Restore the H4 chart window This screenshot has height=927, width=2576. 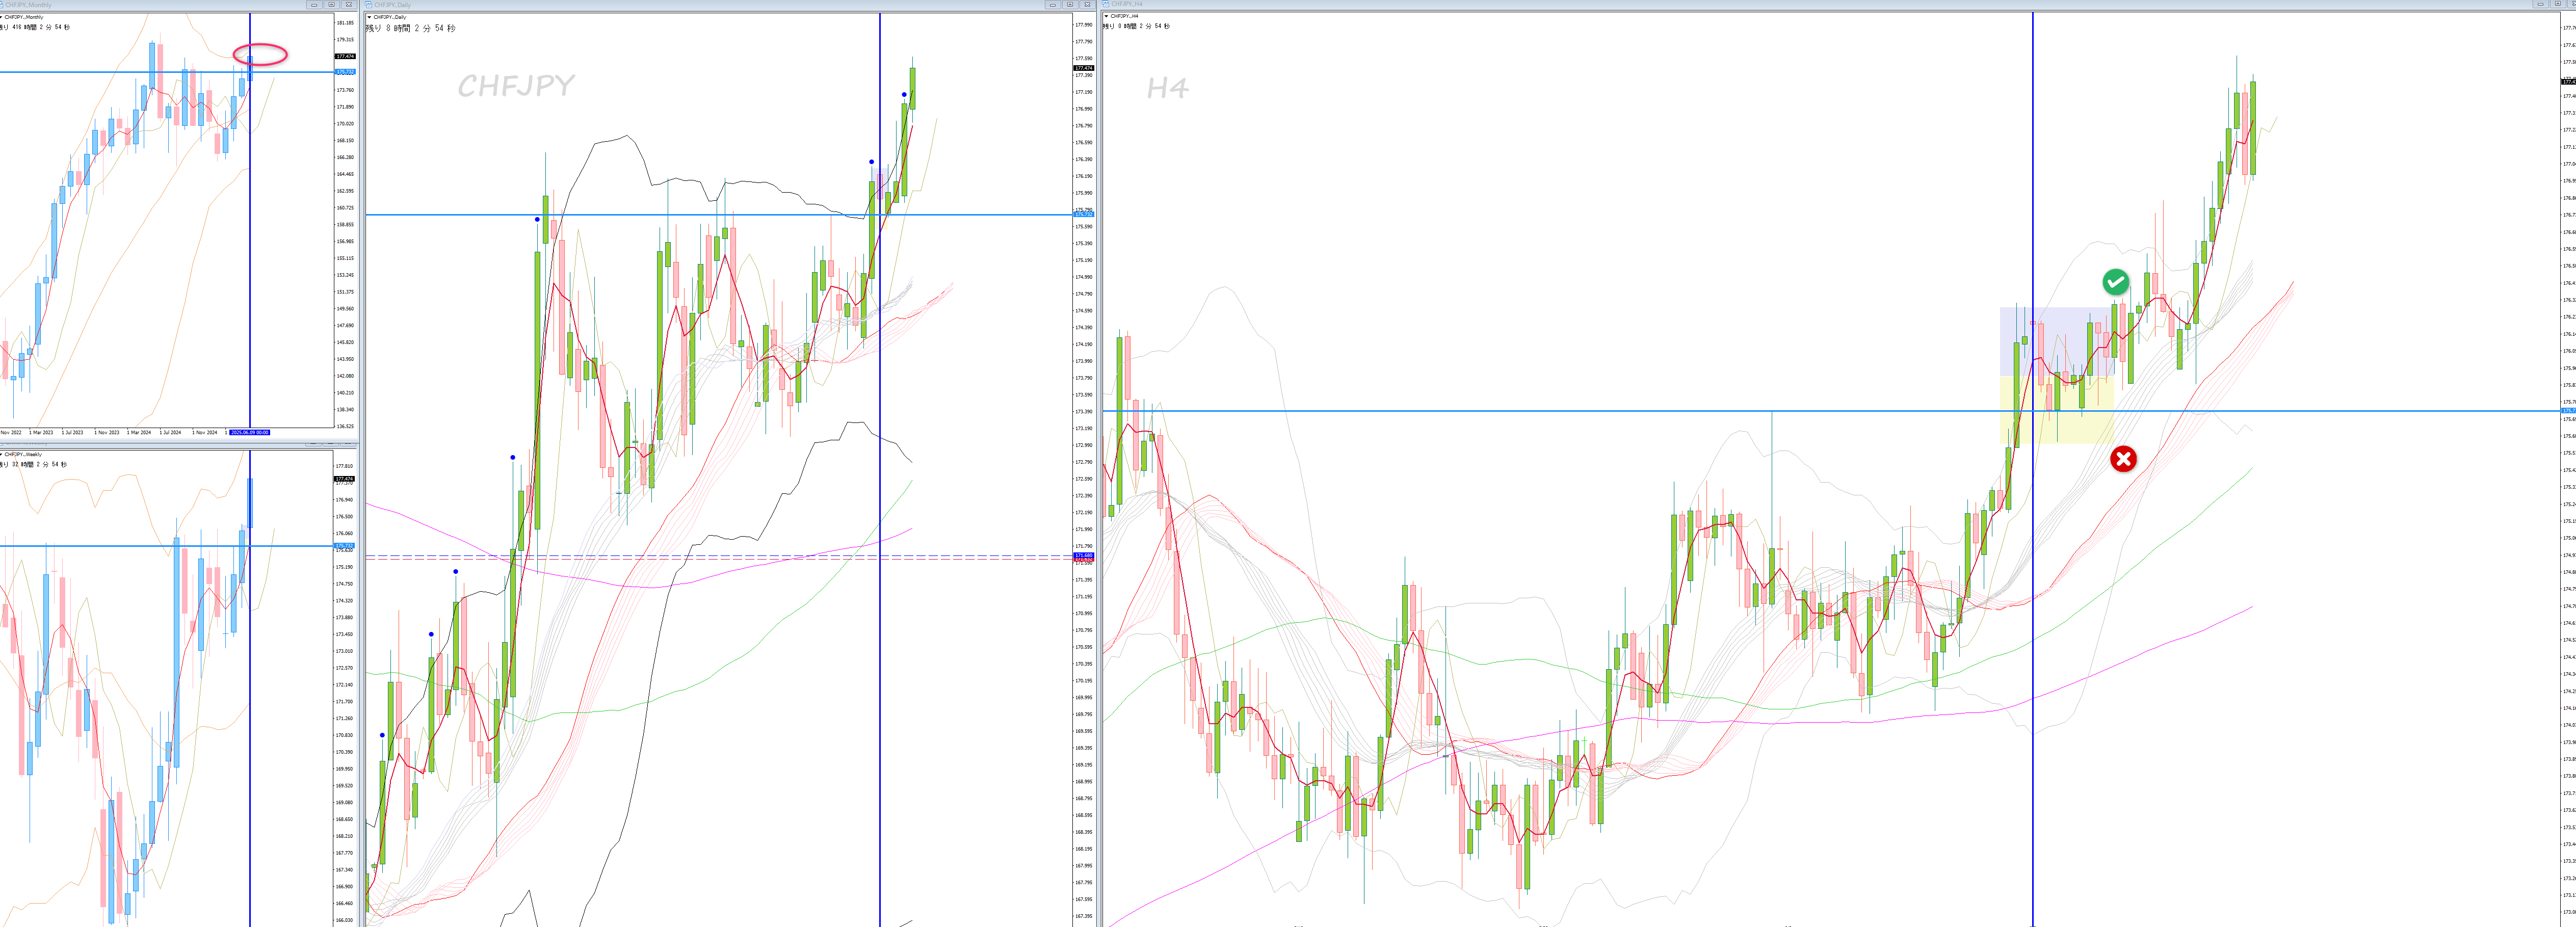tap(2558, 4)
